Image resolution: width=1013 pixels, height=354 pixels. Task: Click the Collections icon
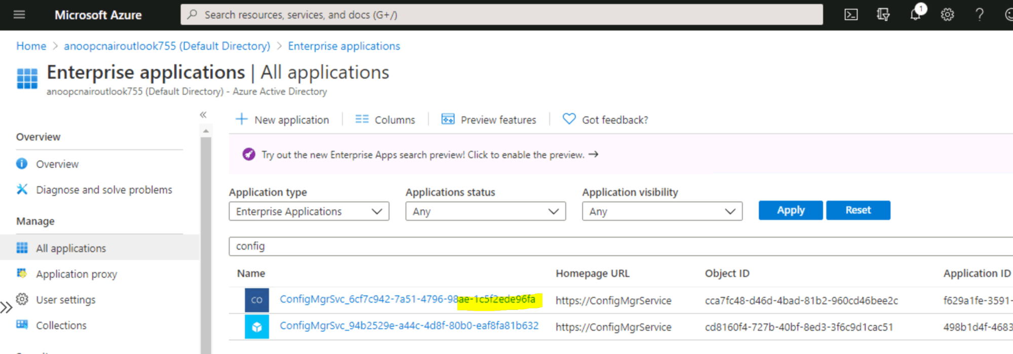[22, 325]
